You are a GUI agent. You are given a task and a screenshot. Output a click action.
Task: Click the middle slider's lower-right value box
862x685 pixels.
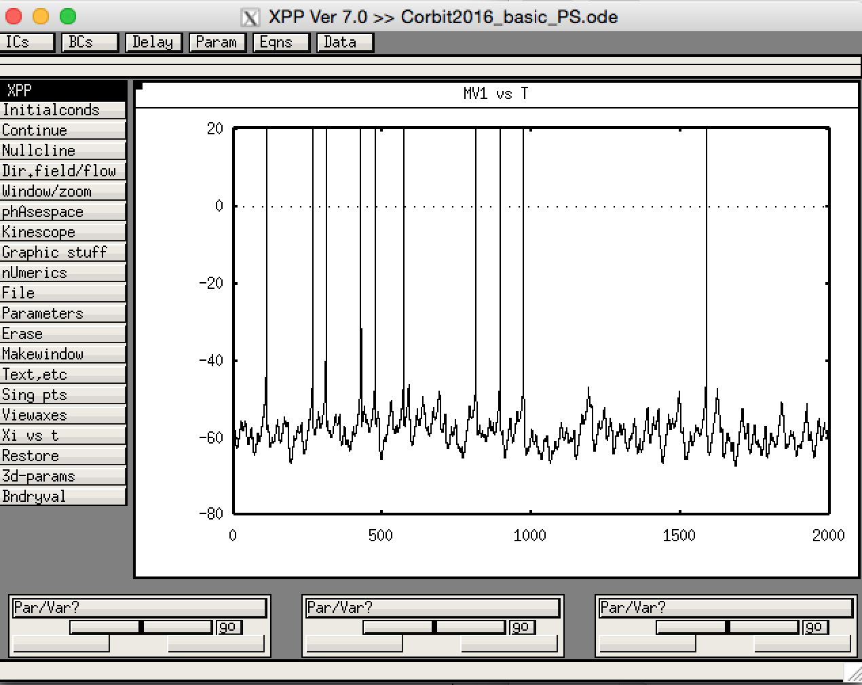click(x=509, y=644)
